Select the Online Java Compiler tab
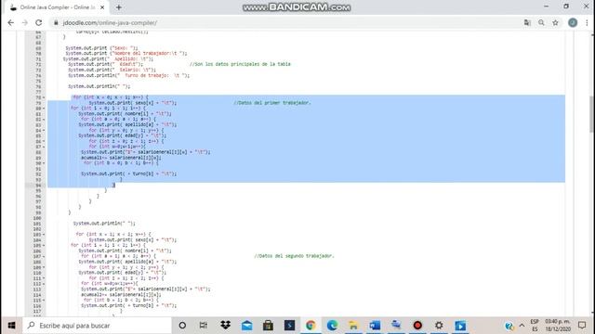Viewport: 595px width, 334px height. (x=57, y=7)
